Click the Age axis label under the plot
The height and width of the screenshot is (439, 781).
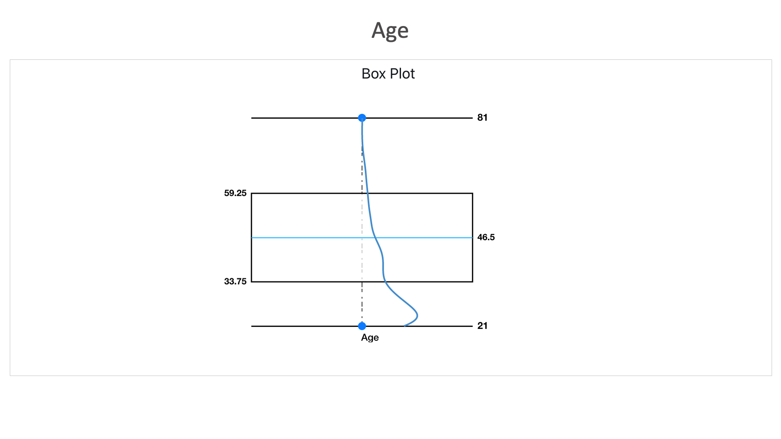click(370, 337)
